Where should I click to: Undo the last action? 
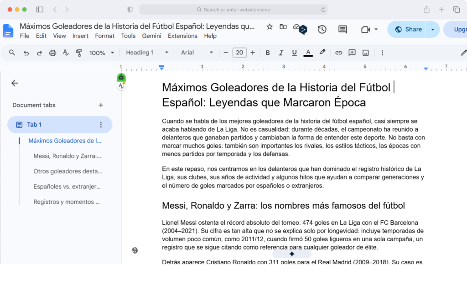(x=26, y=53)
